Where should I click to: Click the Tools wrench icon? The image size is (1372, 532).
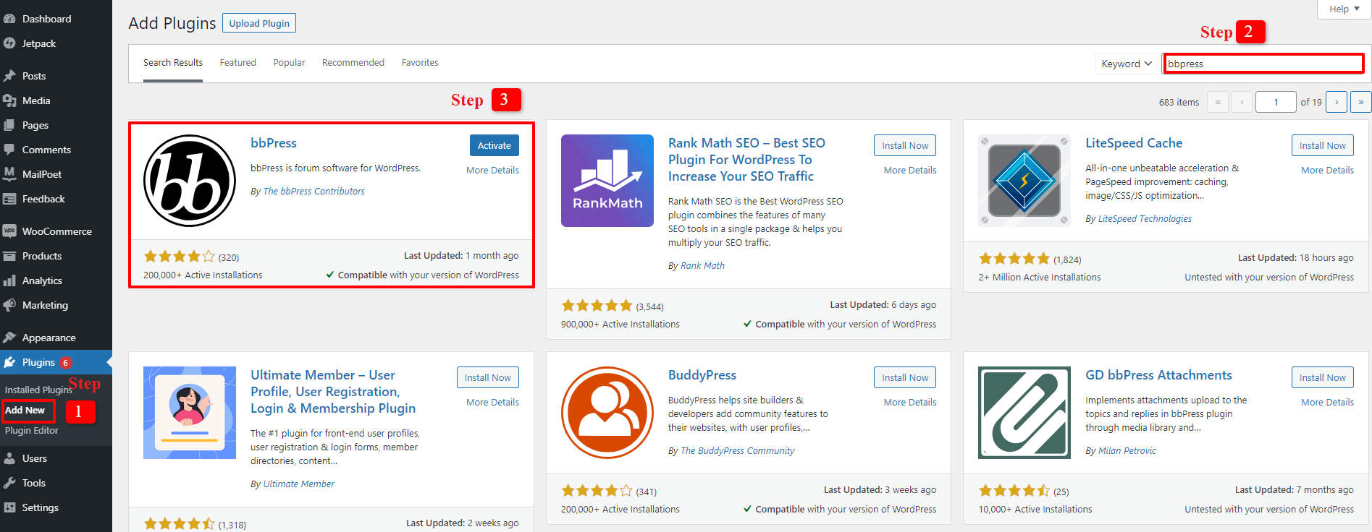tap(9, 483)
